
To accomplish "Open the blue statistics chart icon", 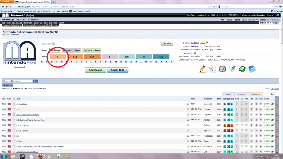I will pyautogui.click(x=252, y=69).
